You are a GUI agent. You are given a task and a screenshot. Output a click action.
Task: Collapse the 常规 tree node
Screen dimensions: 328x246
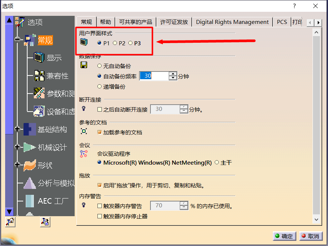coord(17,40)
